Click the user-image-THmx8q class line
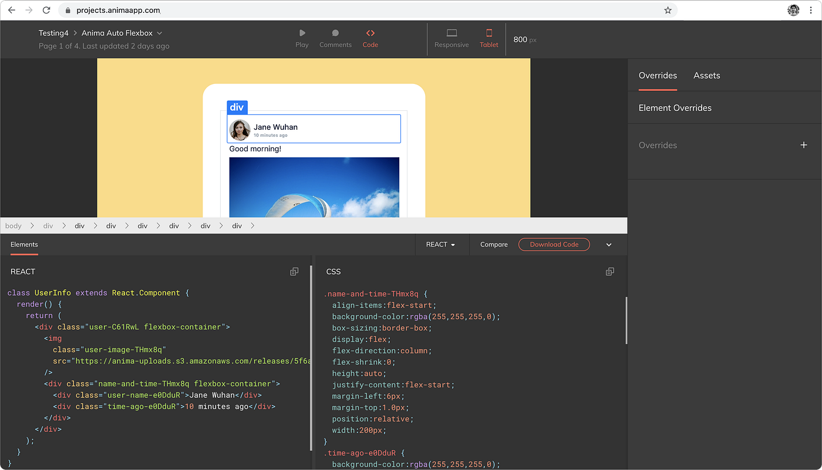The image size is (822, 470). (109, 350)
